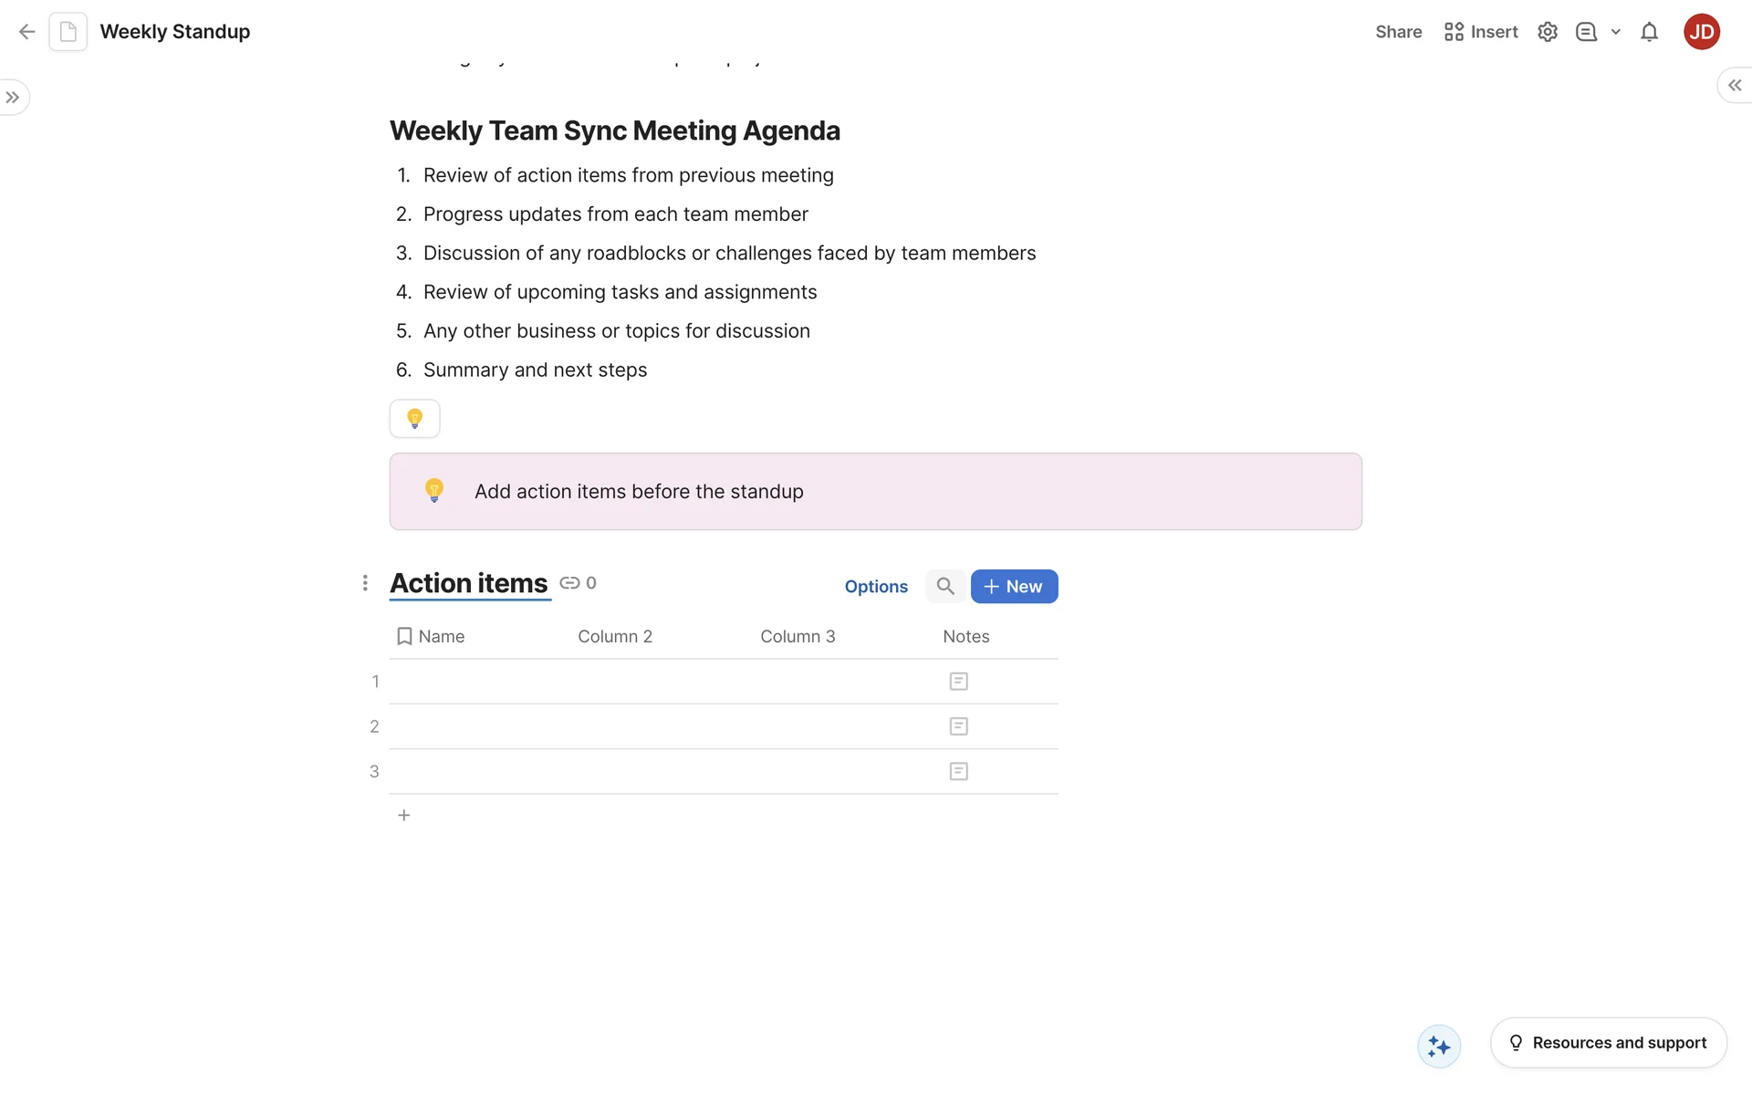Expand the comments dropdown chevron

[1615, 32]
